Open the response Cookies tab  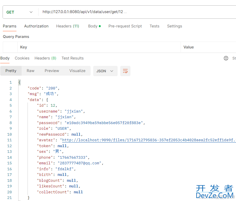pos(22,58)
